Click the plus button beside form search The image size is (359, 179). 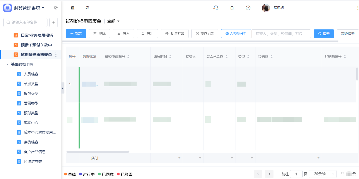tap(54, 22)
